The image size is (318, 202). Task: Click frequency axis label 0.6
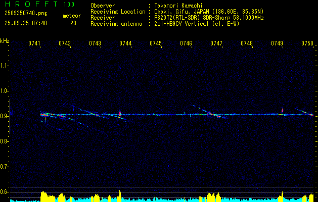click(x=4, y=192)
